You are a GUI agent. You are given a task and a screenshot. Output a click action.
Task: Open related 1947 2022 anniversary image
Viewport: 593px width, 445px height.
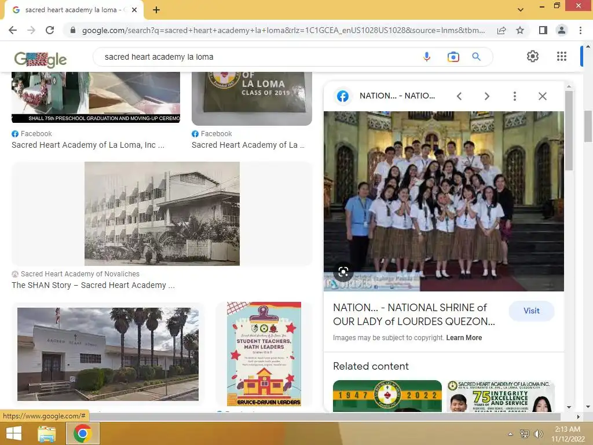point(387,396)
